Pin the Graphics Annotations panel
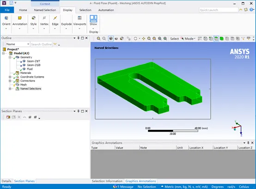 (x=248, y=143)
